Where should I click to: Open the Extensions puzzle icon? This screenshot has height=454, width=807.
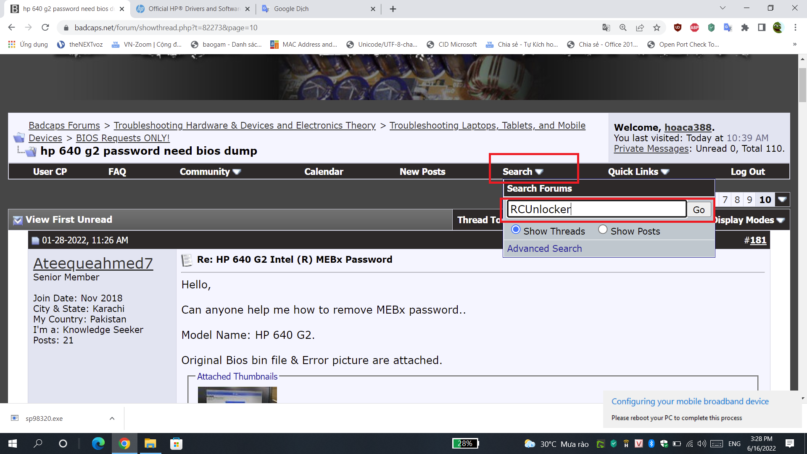pyautogui.click(x=745, y=28)
